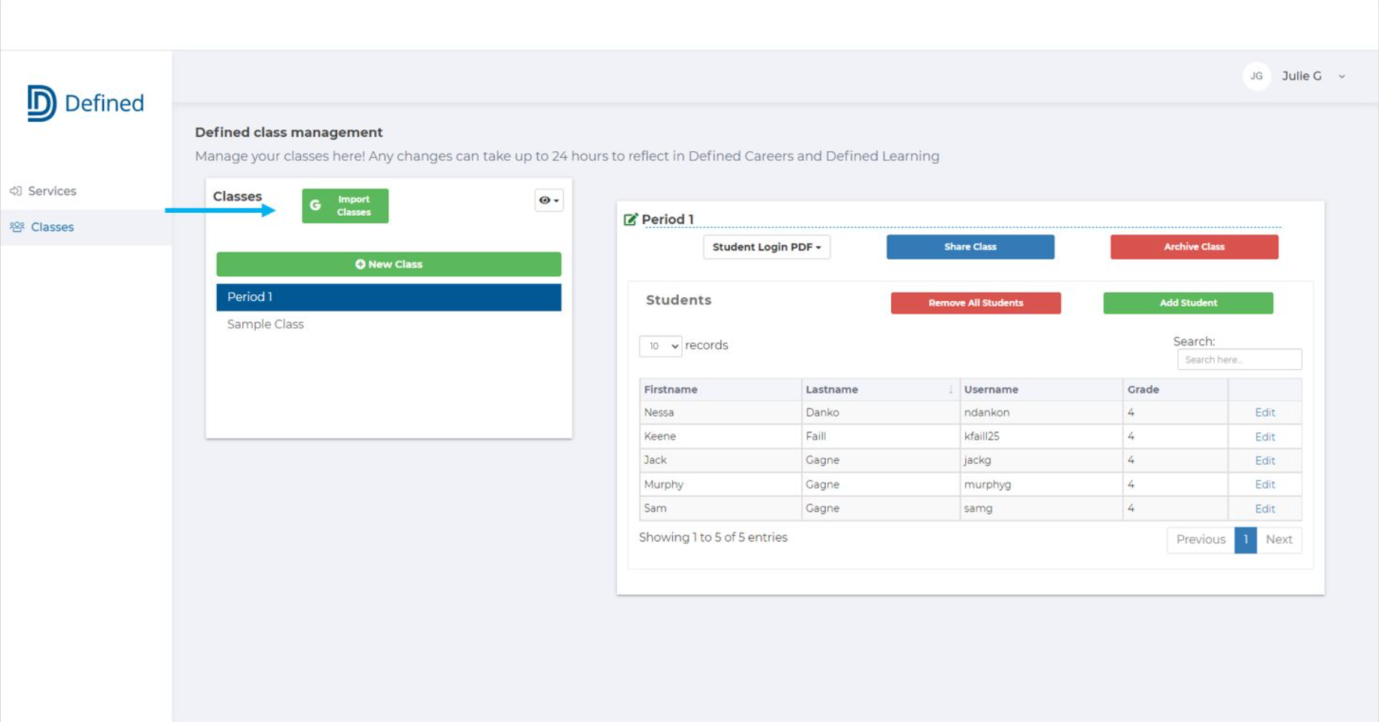1379x722 pixels.
Task: Click the Share Class button
Action: (x=970, y=247)
